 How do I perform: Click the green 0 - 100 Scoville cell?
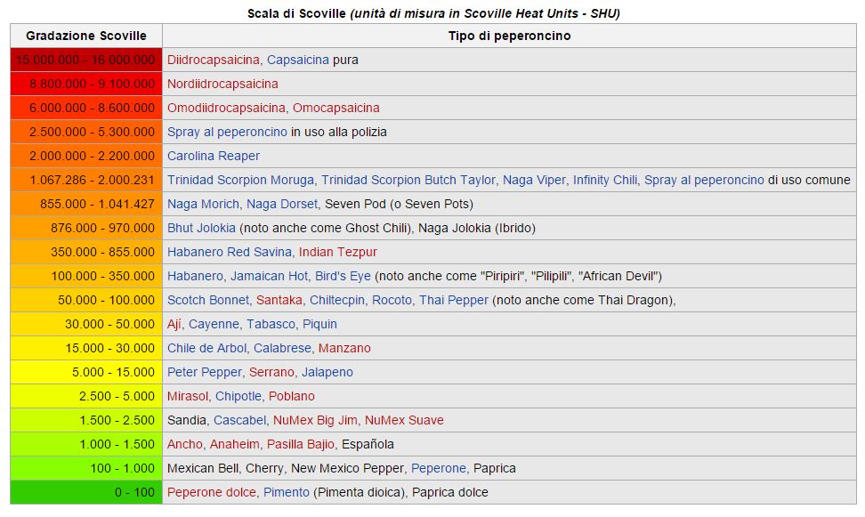86,492
